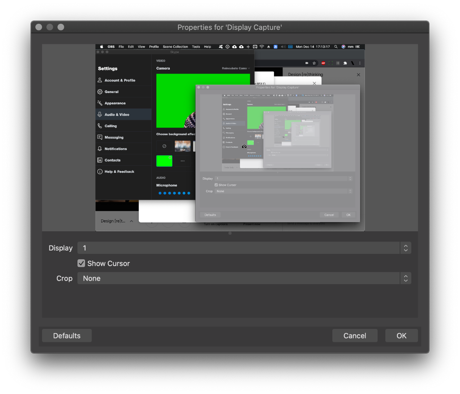460x394 pixels.
Task: Open the Profile menu in previewed menu bar
Action: [154, 47]
